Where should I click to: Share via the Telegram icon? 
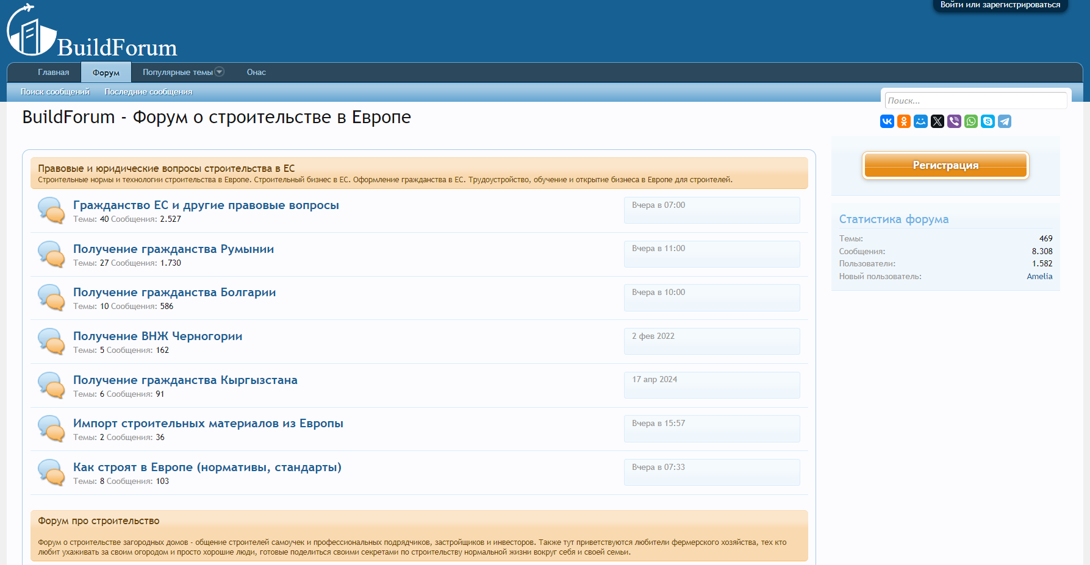tap(1005, 121)
